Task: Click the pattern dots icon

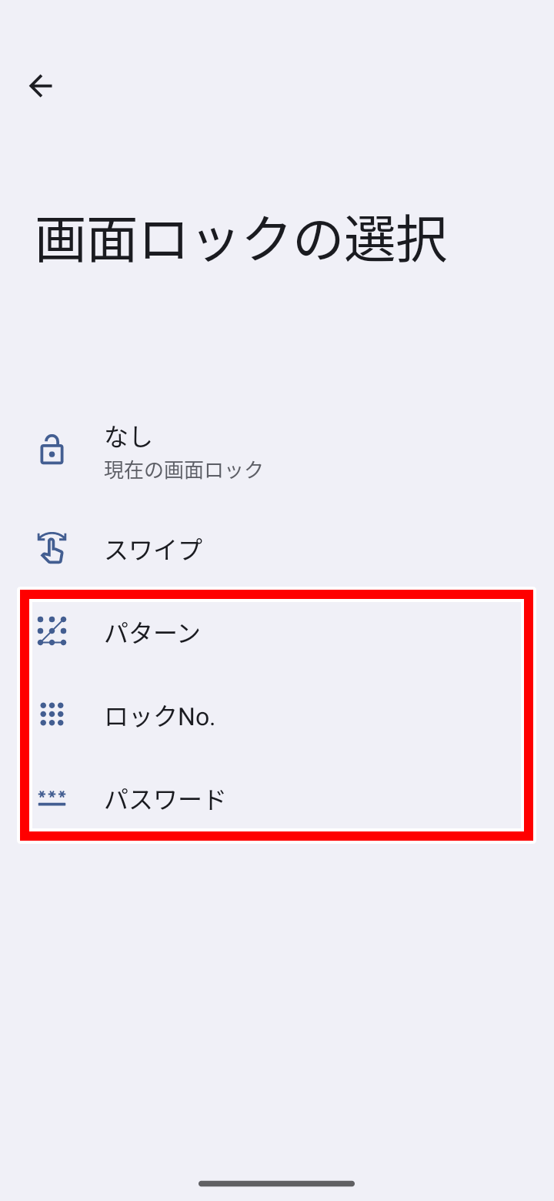Action: (52, 631)
